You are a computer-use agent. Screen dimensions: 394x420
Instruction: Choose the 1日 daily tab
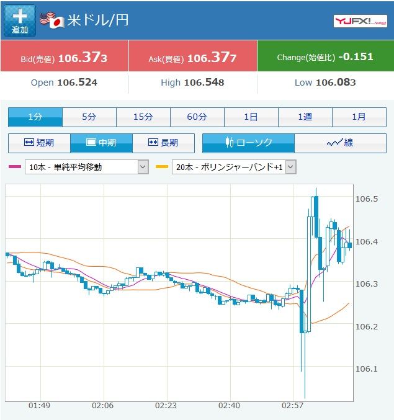click(251, 117)
